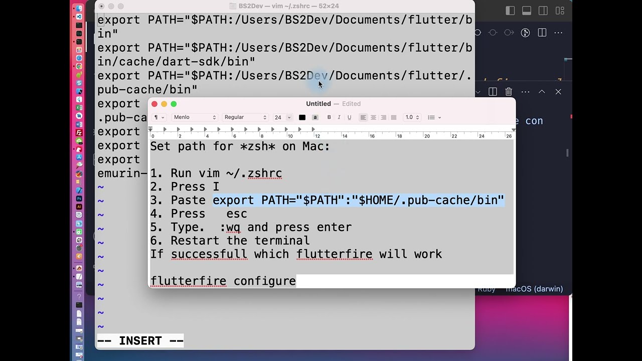
Task: Open Visual Studio Code from the Dock
Action: [79, 17]
